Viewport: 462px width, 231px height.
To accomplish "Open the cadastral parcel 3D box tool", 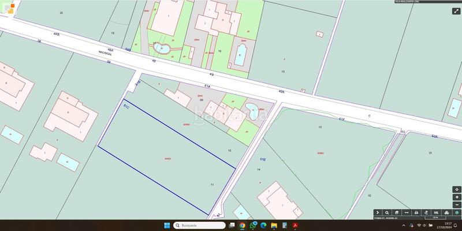I will 397,213.
